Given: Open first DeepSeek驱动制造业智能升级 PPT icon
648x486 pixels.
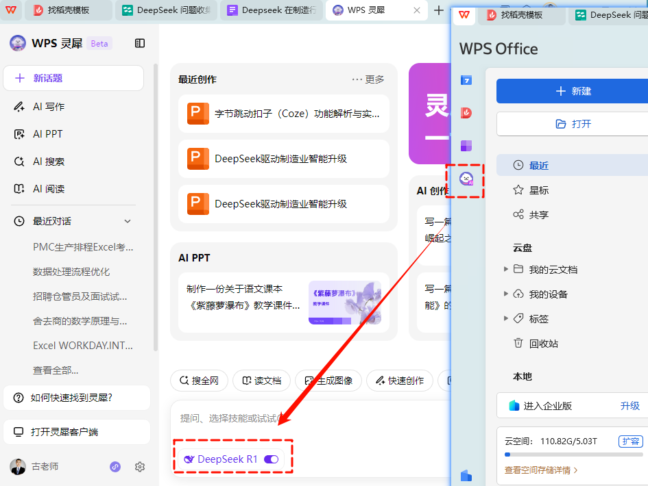Looking at the screenshot, I should pos(198,159).
